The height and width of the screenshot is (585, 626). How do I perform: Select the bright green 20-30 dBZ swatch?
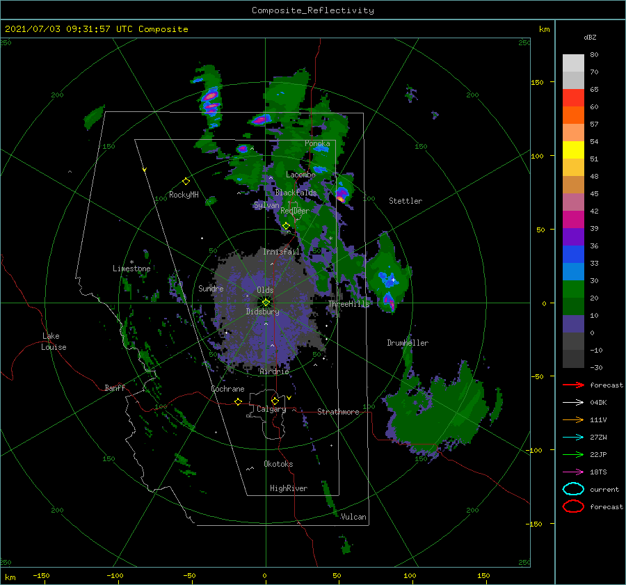tap(573, 289)
